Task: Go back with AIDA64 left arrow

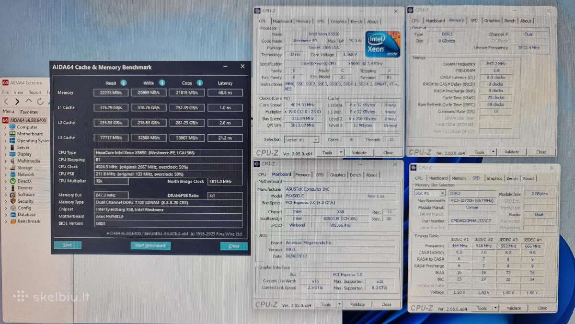Action: tap(6, 102)
